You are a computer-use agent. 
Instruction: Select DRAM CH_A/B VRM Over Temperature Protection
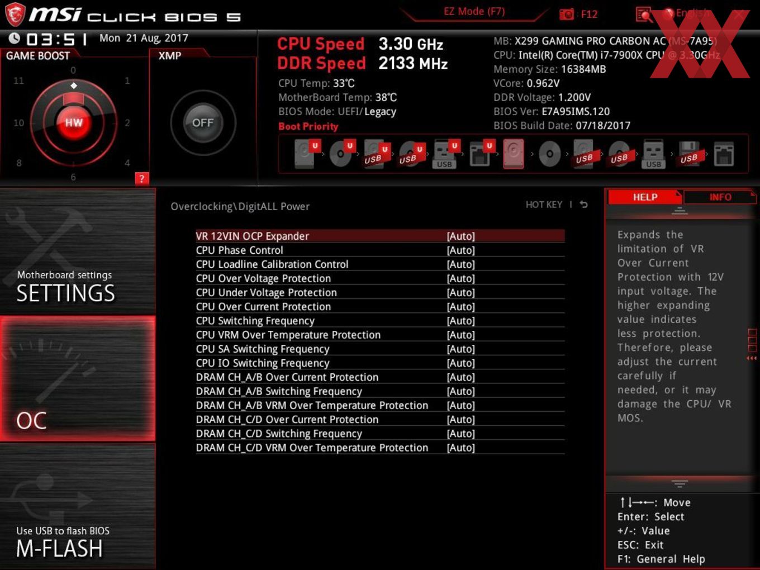point(380,405)
